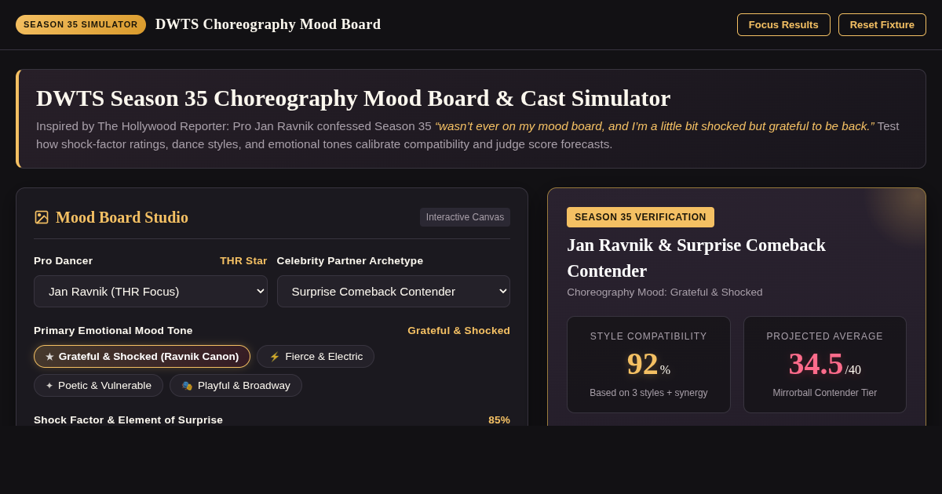This screenshot has height=494, width=942.
Task: Click the Reset Fixture button
Action: (882, 24)
